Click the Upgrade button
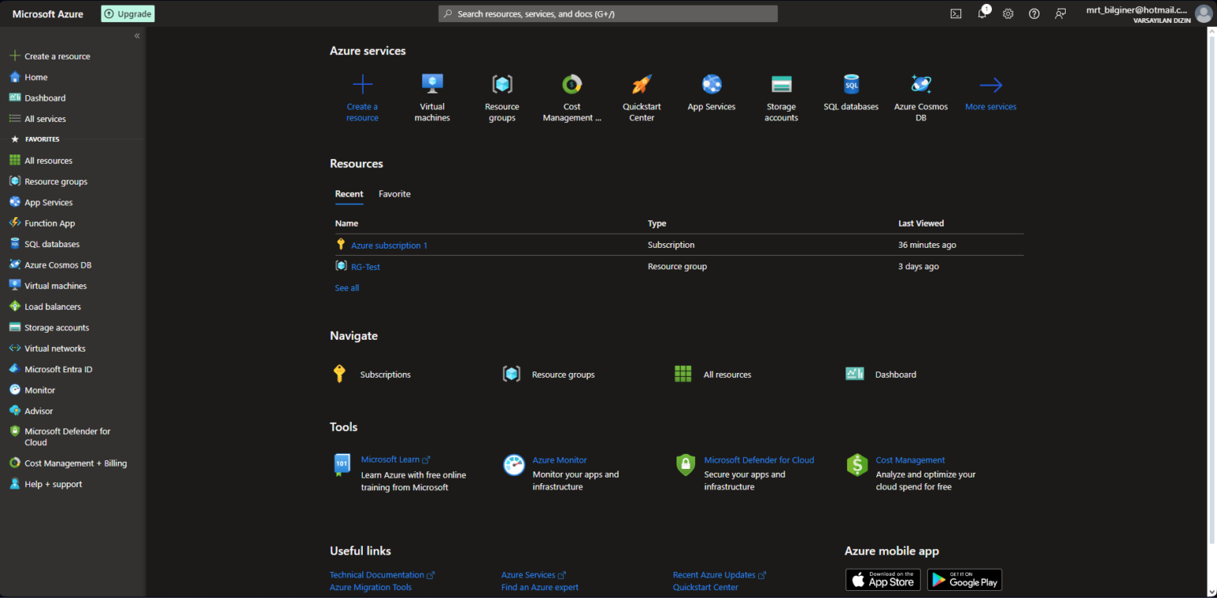Viewport: 1217px width, 598px height. 127,13
